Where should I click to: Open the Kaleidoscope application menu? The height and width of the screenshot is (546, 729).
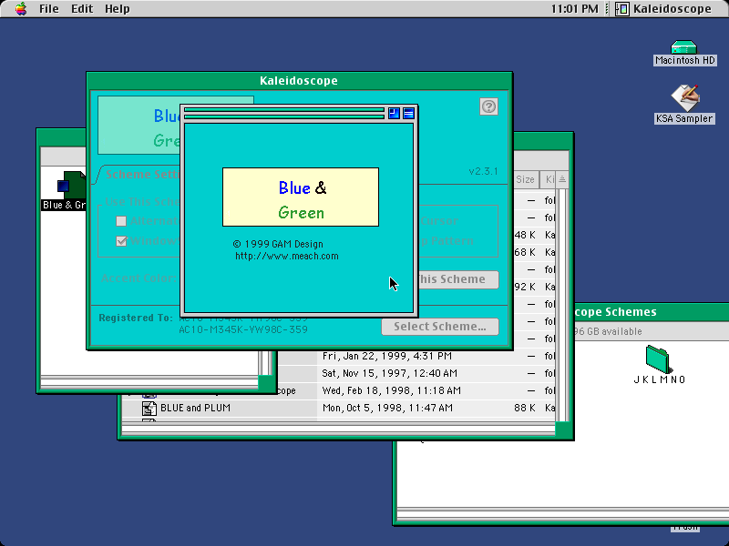pos(663,9)
